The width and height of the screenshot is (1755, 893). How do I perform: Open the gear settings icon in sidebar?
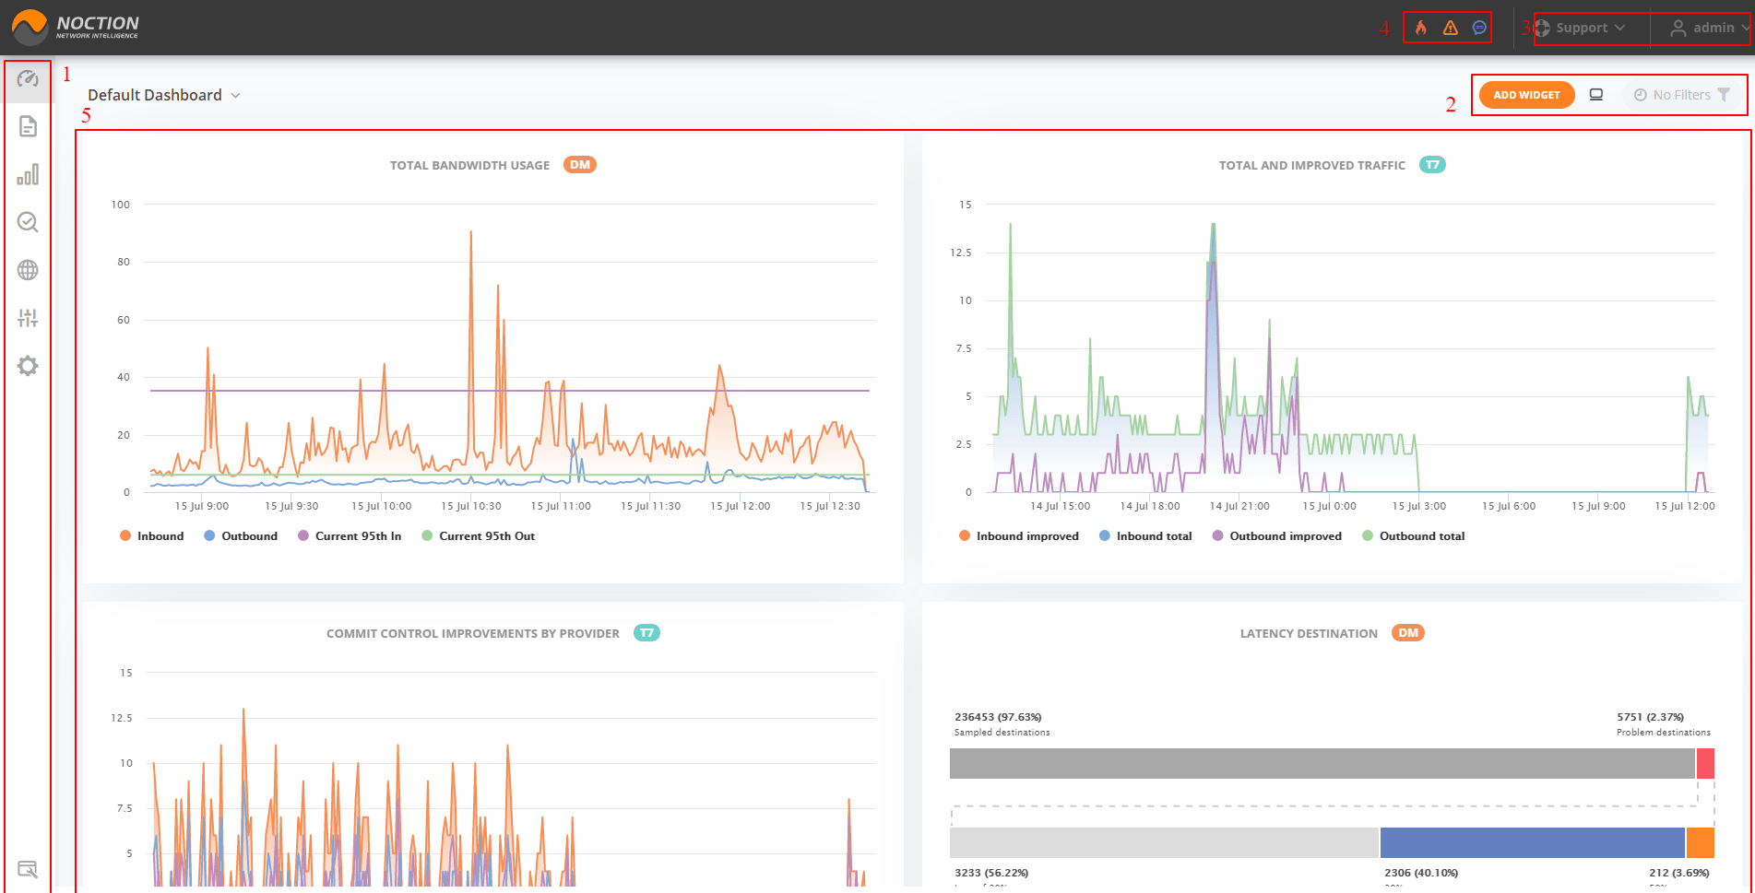(28, 366)
